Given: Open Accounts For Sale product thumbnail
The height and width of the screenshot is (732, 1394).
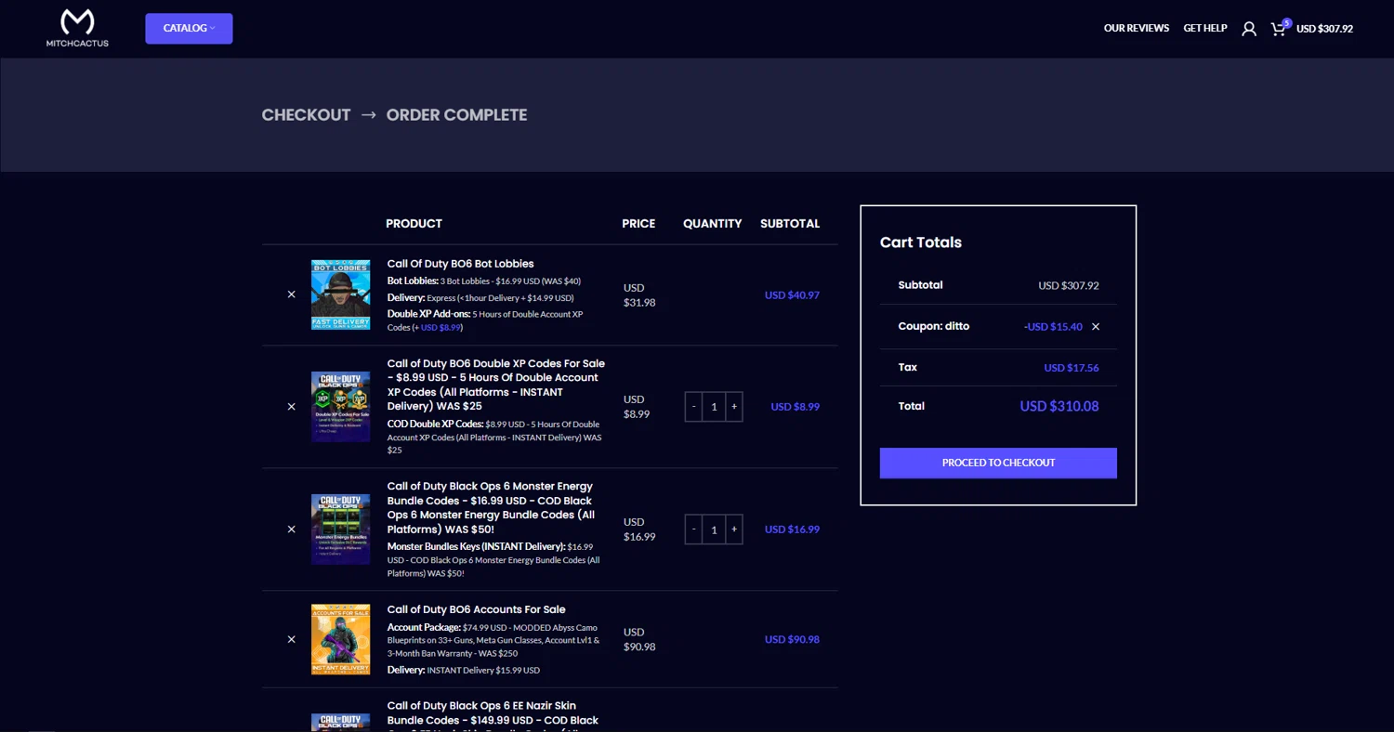Looking at the screenshot, I should 340,639.
